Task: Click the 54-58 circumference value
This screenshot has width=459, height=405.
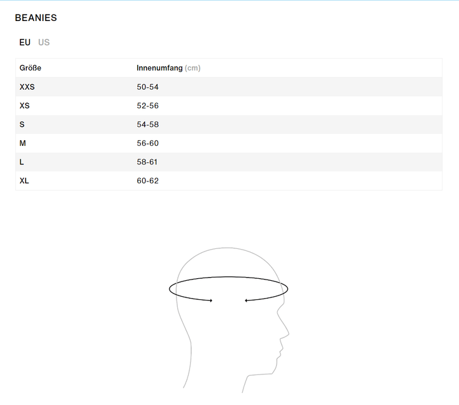Action: click(147, 124)
